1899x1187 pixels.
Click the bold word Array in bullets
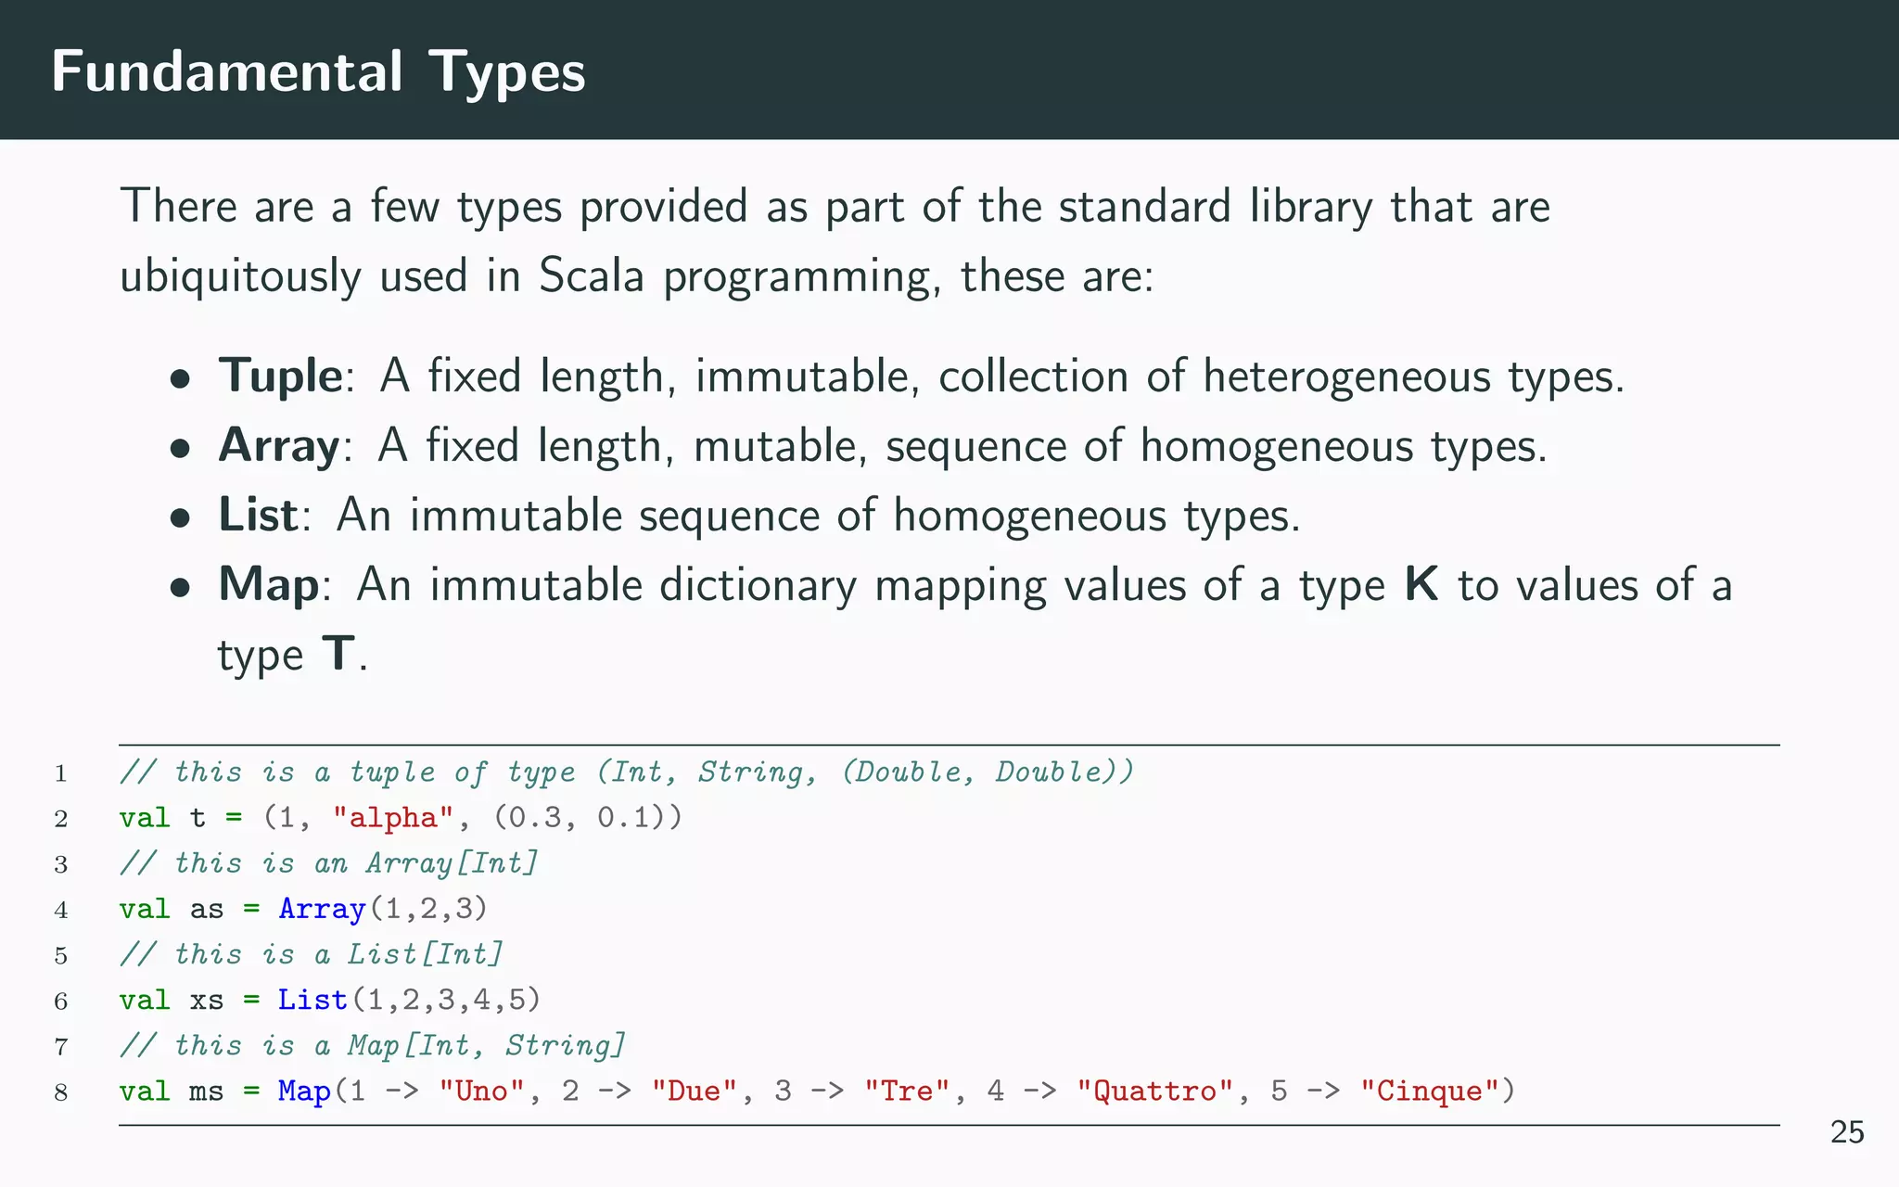pos(279,446)
